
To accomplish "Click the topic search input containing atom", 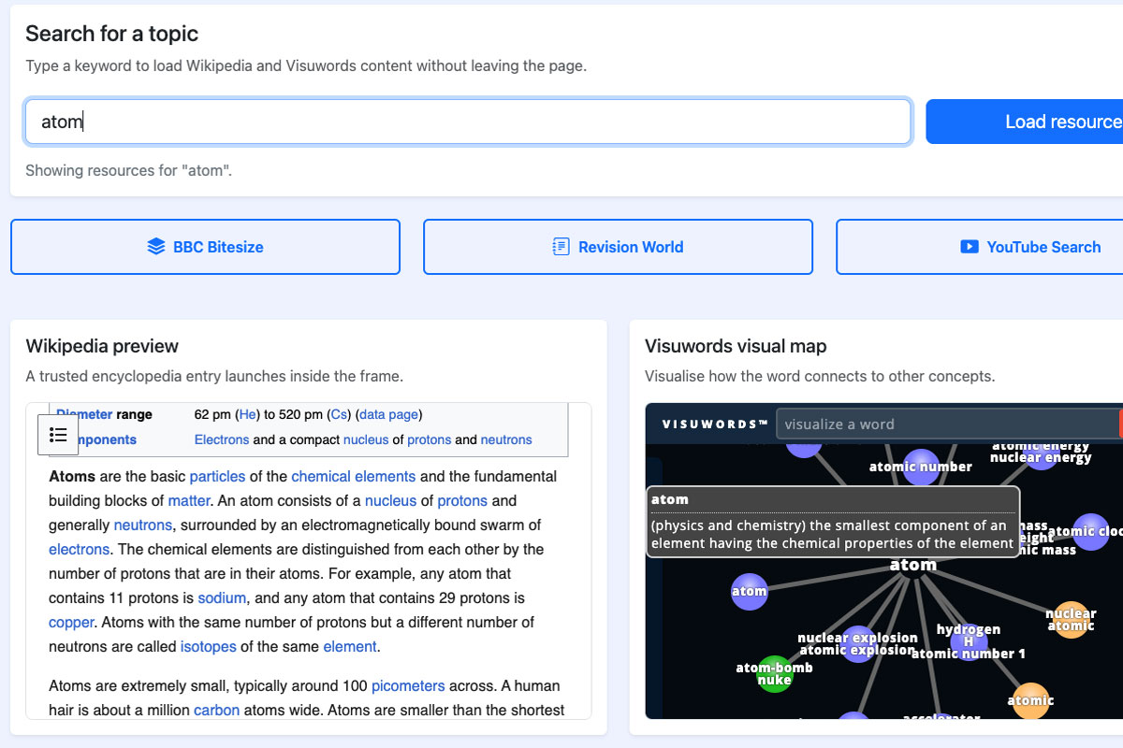I will 468,122.
